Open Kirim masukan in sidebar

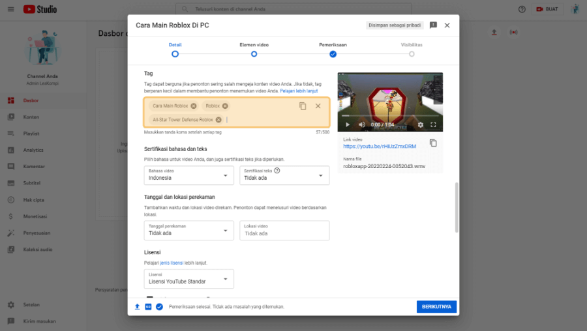[43, 321]
